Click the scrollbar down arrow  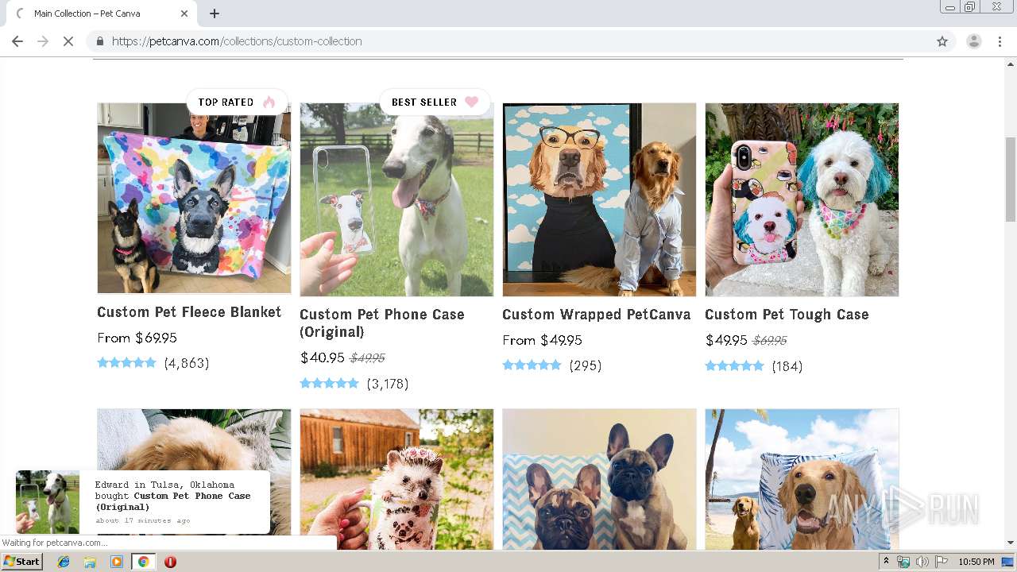point(1010,543)
